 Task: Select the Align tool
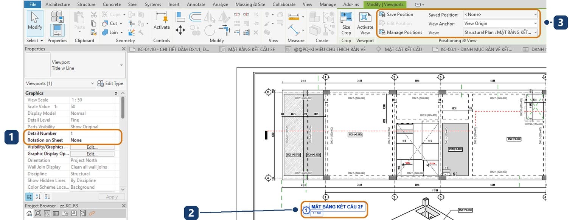click(180, 17)
